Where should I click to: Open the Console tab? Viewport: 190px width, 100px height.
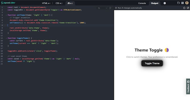142,3
